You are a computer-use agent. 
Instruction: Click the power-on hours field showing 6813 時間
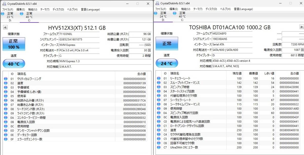293,55
